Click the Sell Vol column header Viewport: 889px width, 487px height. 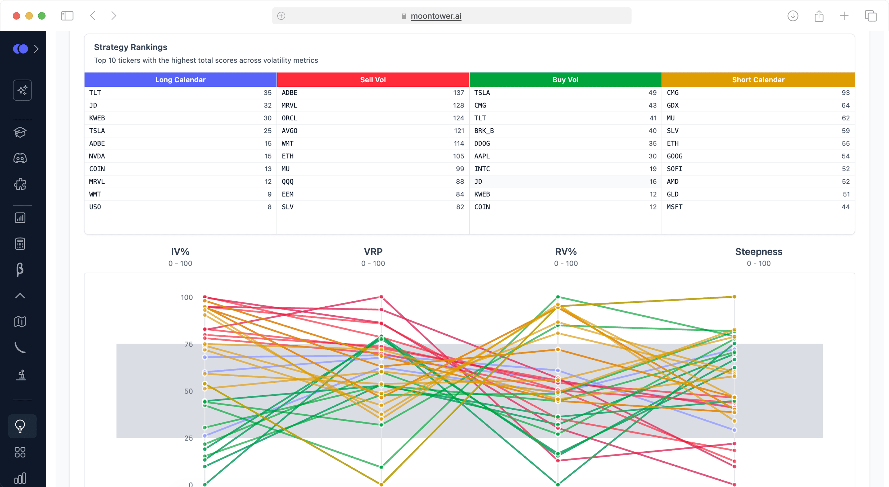pyautogui.click(x=373, y=79)
